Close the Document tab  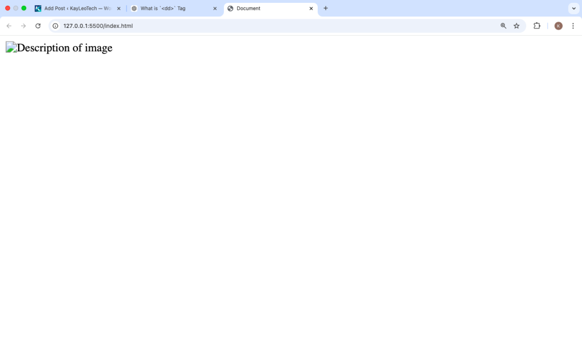pyautogui.click(x=311, y=9)
